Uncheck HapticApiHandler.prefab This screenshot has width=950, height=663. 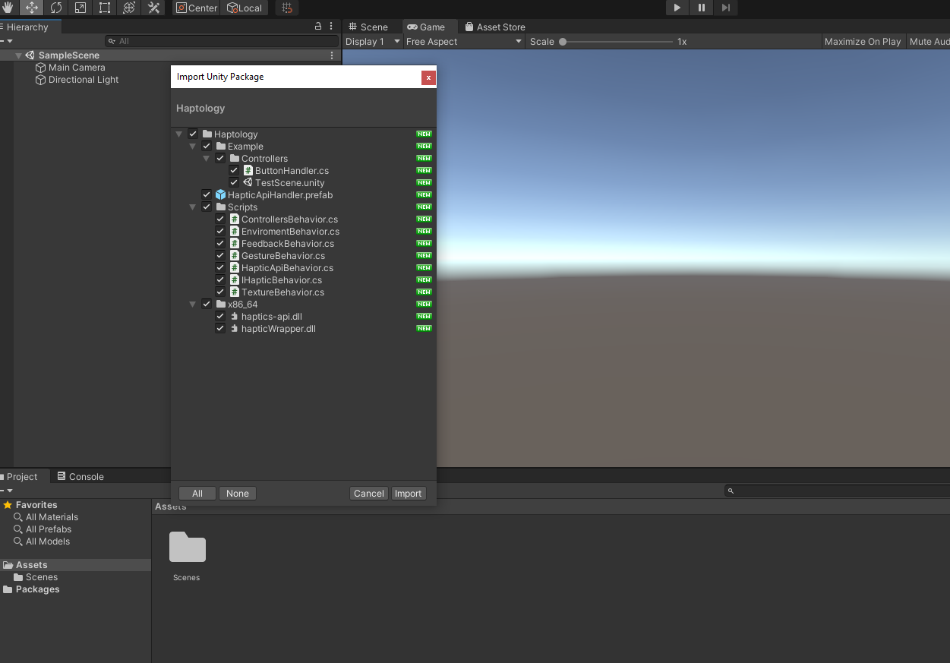[x=207, y=195]
